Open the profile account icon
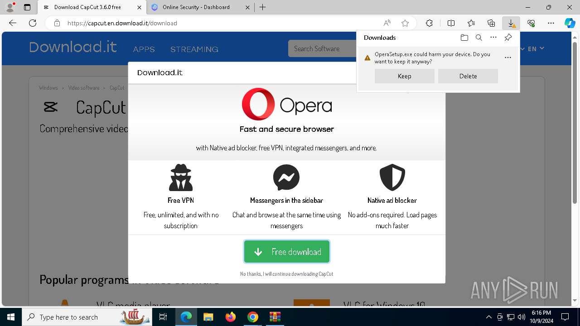580x326 pixels. 10,7
